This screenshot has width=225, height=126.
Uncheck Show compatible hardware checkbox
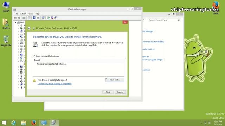coord(34,56)
